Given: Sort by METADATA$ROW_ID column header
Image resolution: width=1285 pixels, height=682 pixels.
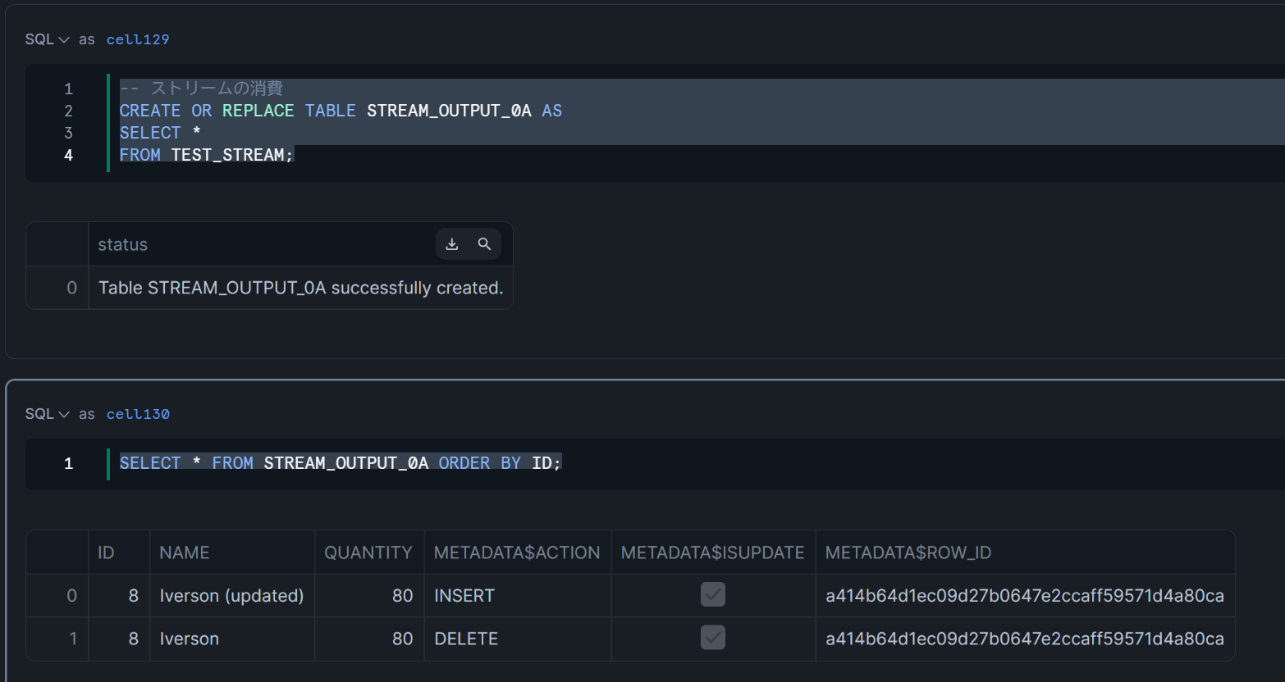Looking at the screenshot, I should click(1025, 552).
